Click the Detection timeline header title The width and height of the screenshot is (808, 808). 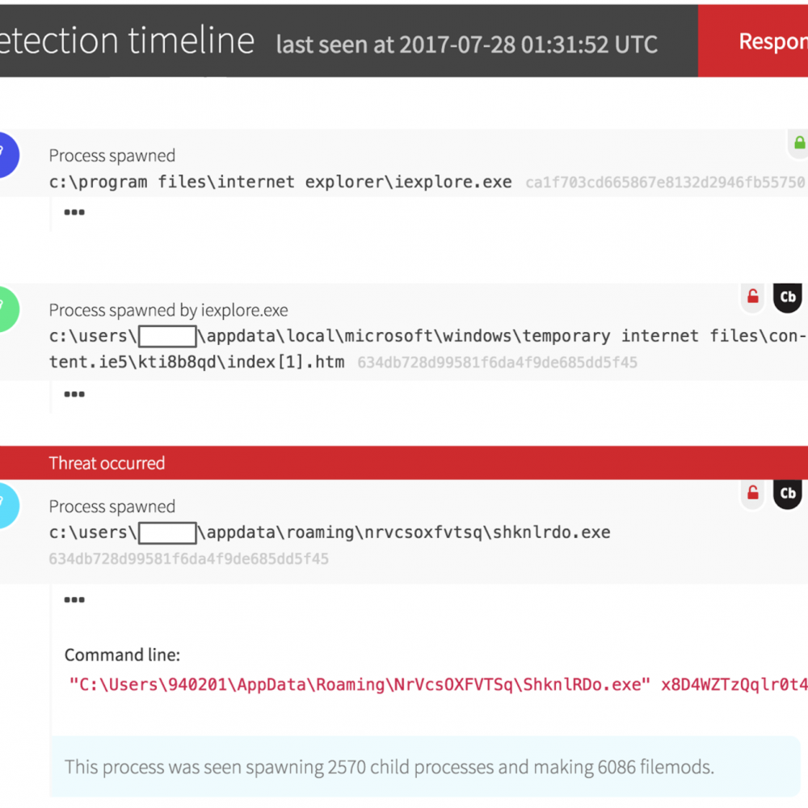[x=127, y=40]
